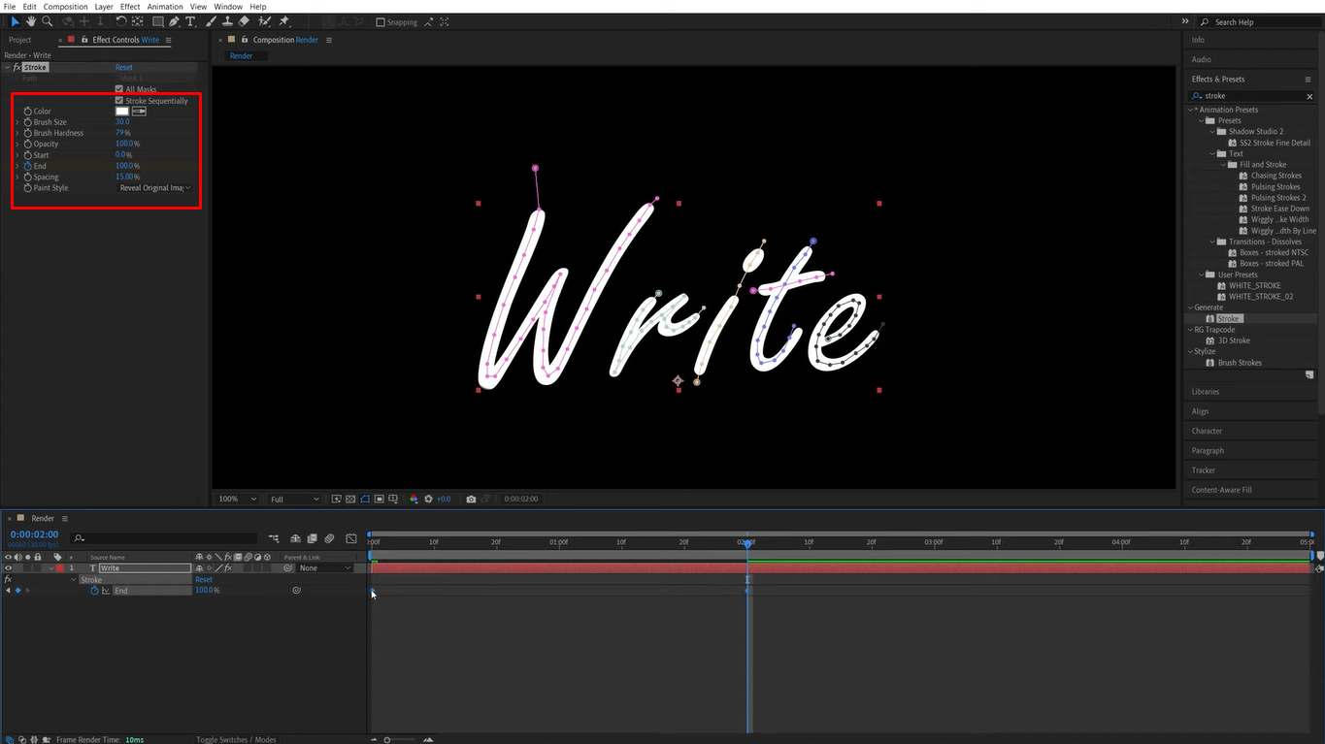
Task: Click the End keyframe stopwatch
Action: pyautogui.click(x=93, y=590)
